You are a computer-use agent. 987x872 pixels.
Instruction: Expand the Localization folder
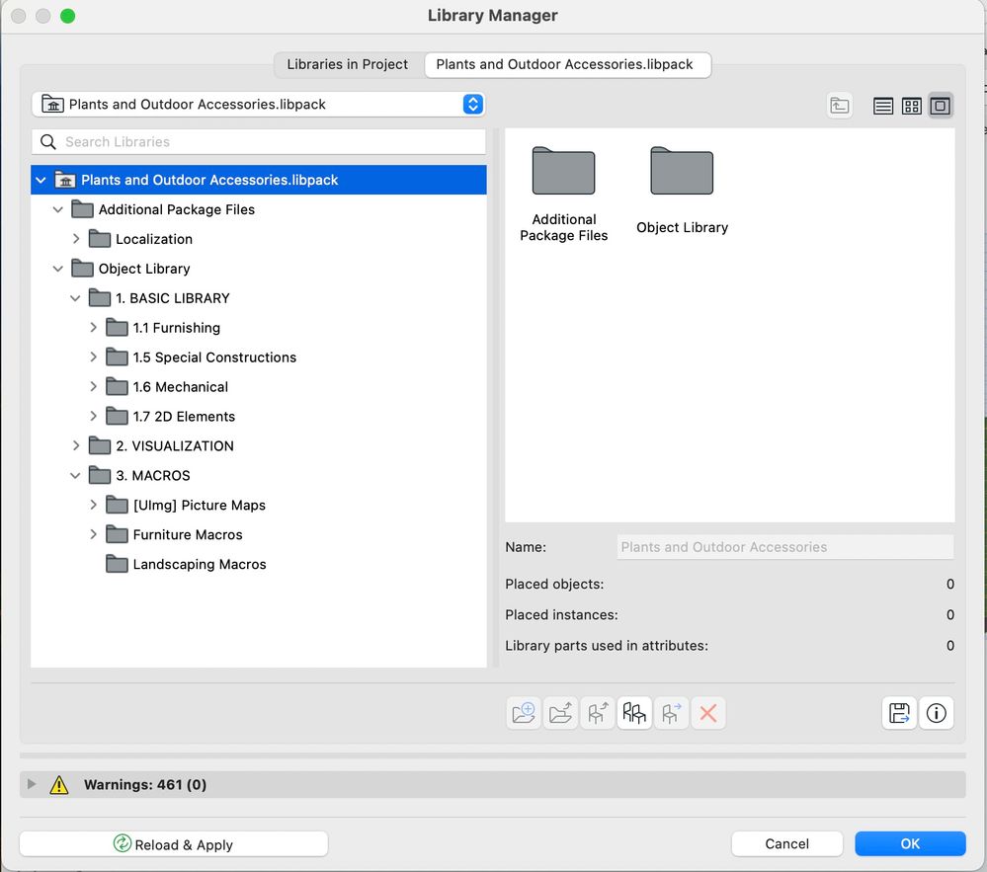point(75,239)
